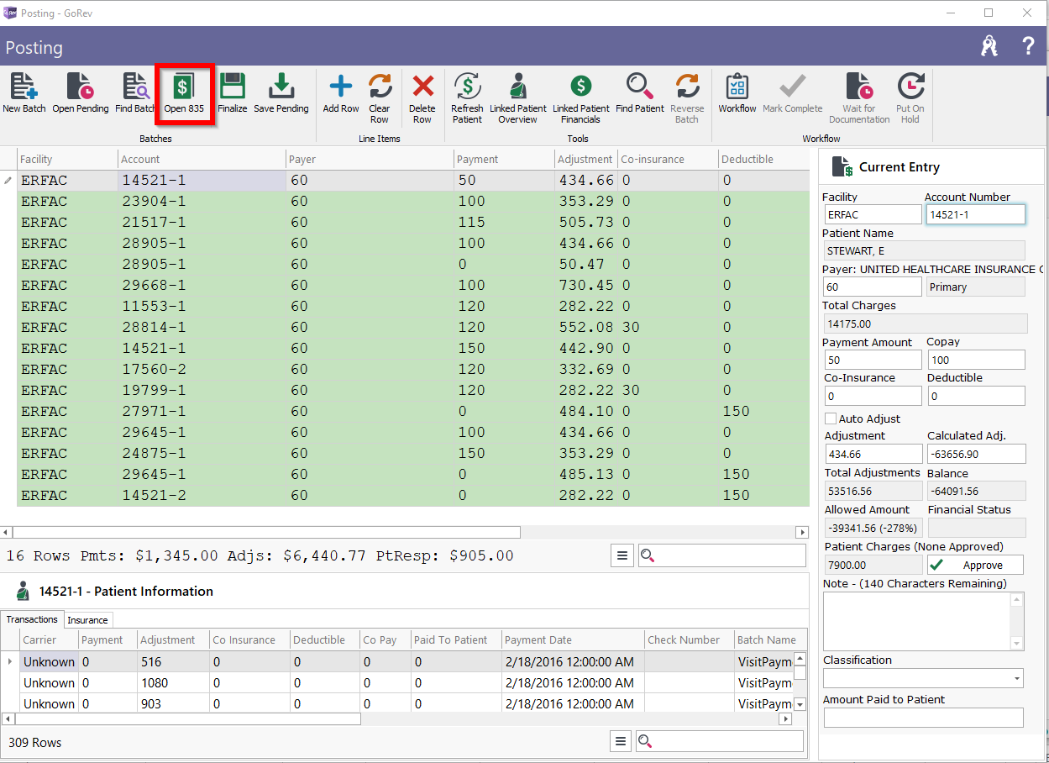This screenshot has height=763, width=1049.
Task: Click the Payment Amount input field
Action: 873,360
